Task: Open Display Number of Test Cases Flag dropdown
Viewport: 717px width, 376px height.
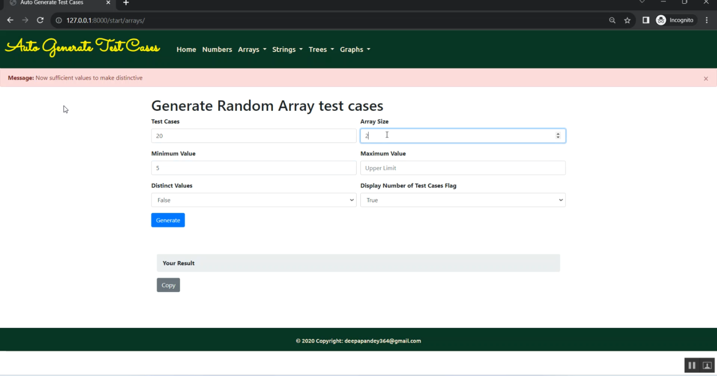Action: (462, 200)
